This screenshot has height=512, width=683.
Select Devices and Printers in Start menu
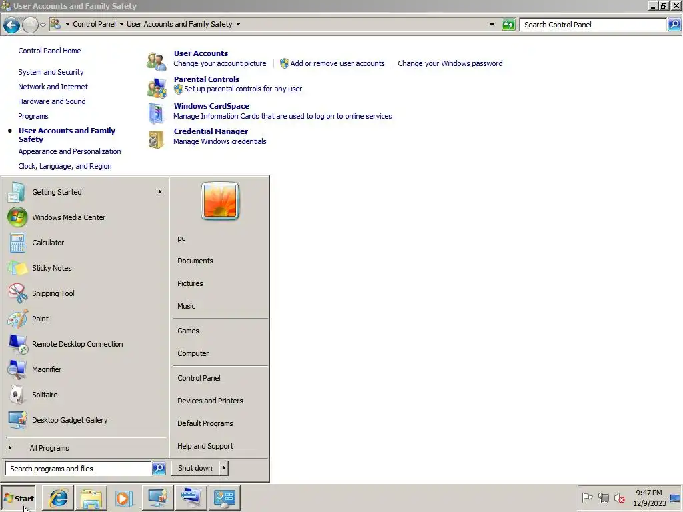pos(210,401)
